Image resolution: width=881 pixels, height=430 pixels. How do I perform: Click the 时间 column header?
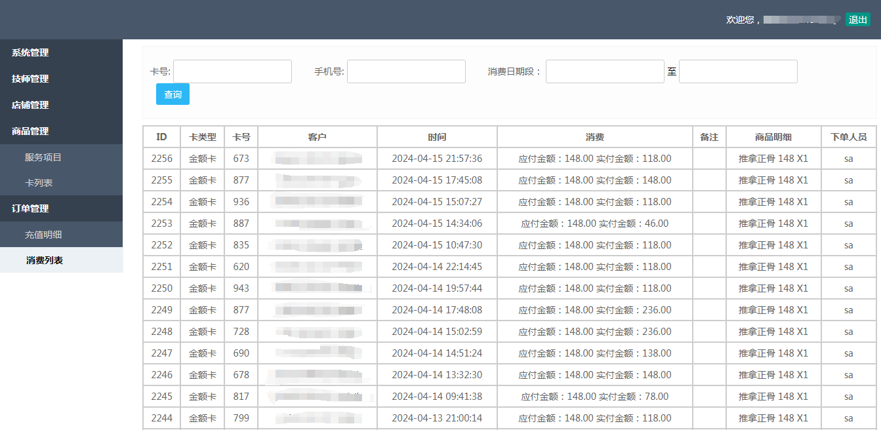click(x=437, y=137)
